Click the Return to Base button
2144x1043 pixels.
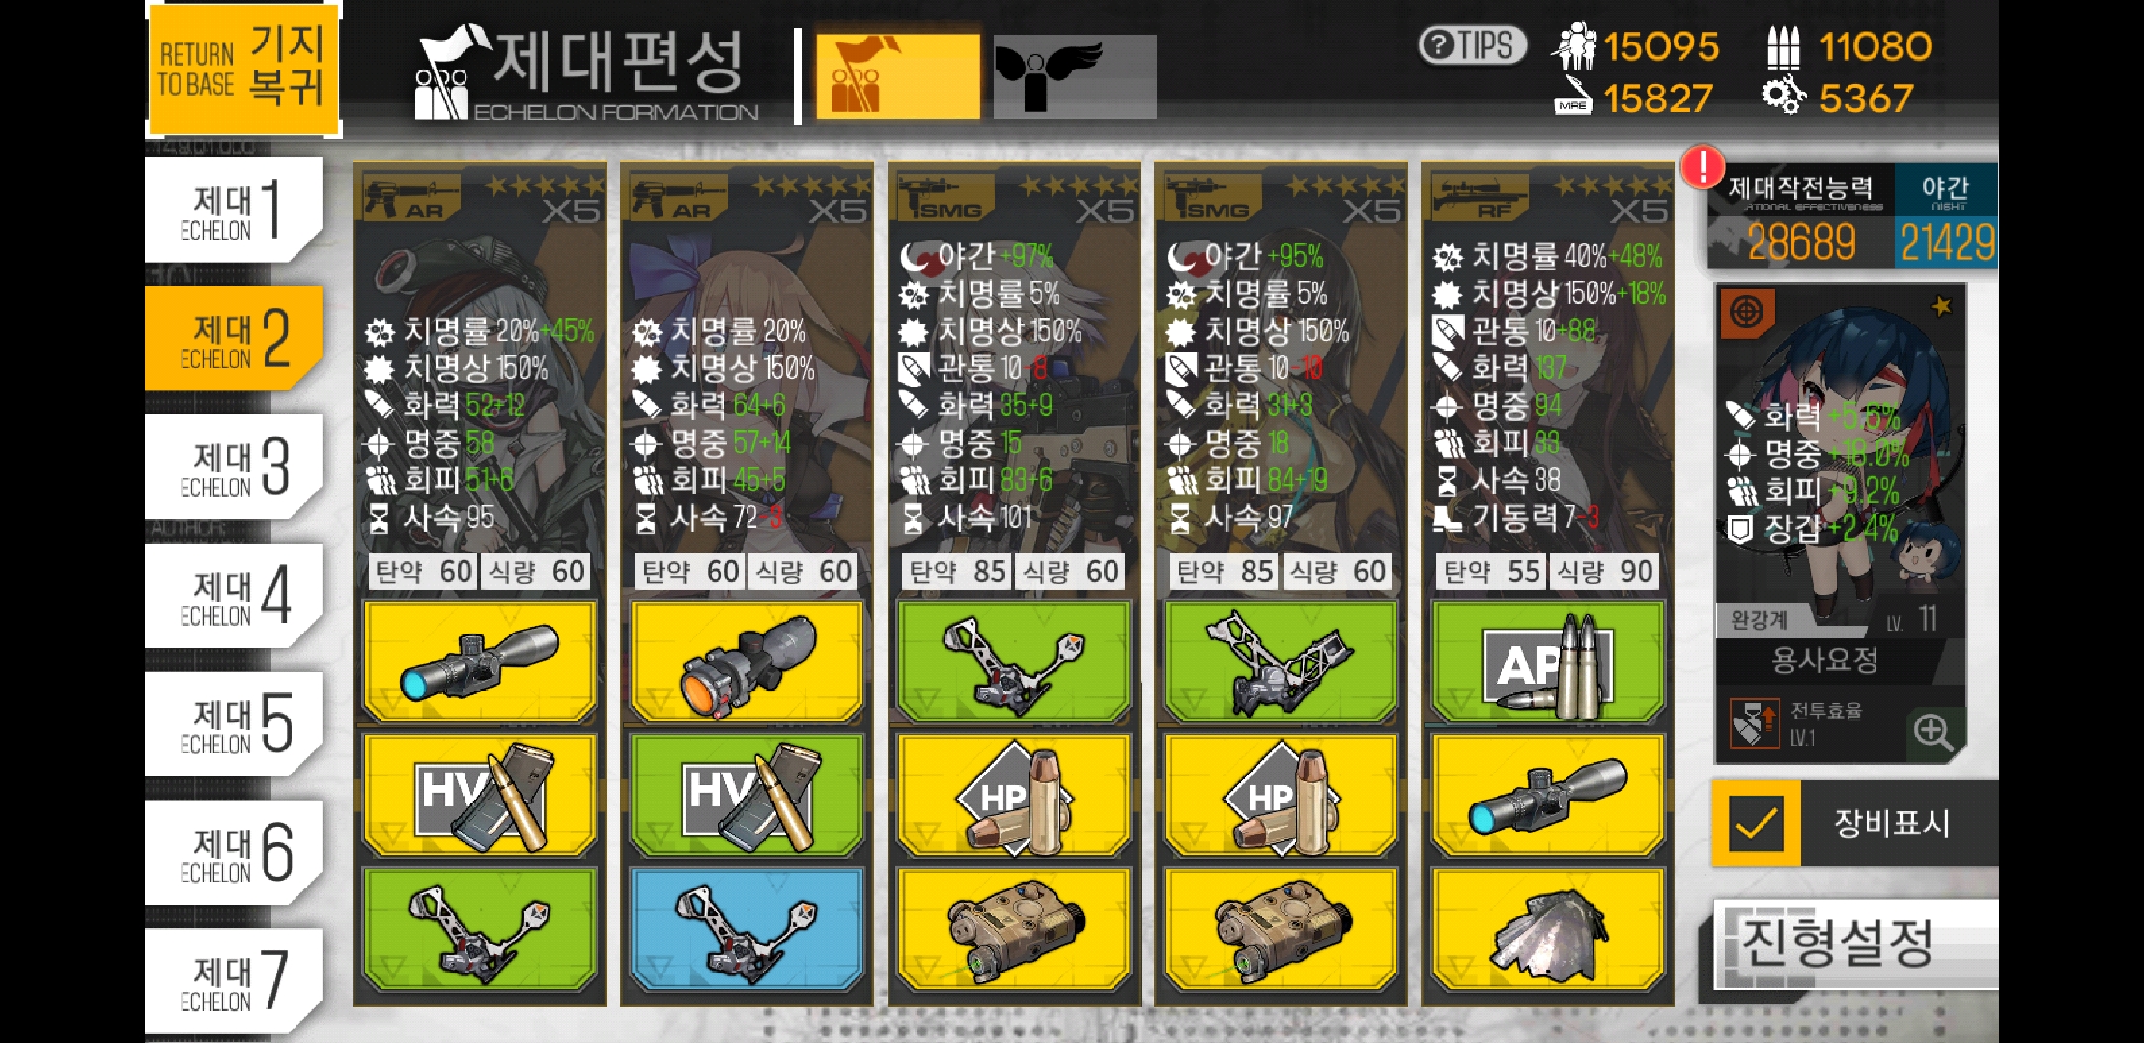coord(244,70)
